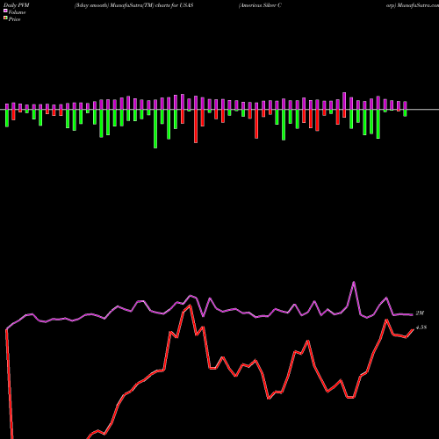Click the tallest green bar in the PVM chart
439x439 pixels.
pos(155,129)
